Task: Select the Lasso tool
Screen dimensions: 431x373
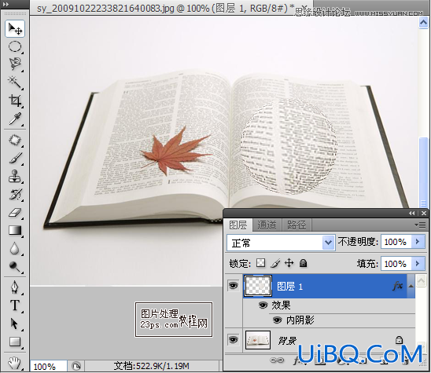Action: point(15,64)
